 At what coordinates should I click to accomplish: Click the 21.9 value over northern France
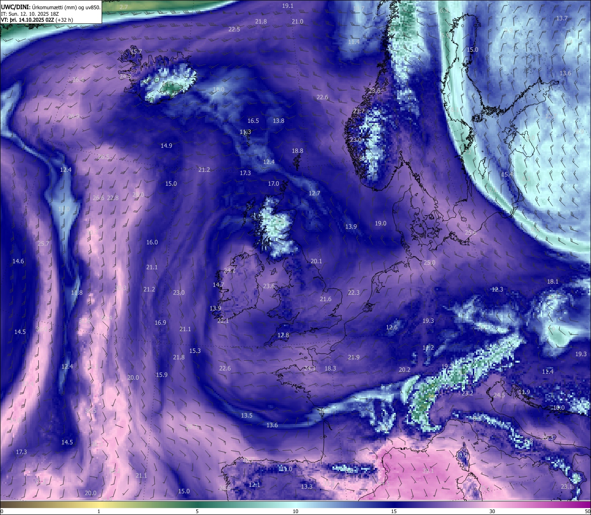point(354,357)
